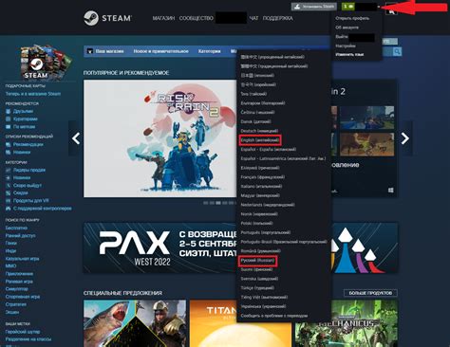Select Português-Brasil language option

[284, 242]
